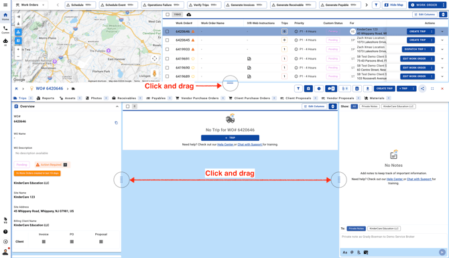Image resolution: width=449 pixels, height=258 pixels.
Task: Expand row 6419933 with the chevron
Action: [x=442, y=49]
